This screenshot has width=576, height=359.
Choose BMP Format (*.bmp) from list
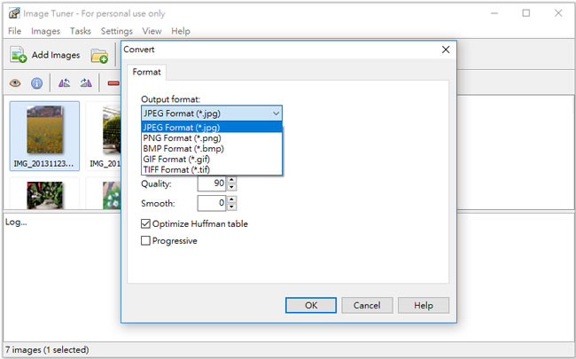(212, 148)
